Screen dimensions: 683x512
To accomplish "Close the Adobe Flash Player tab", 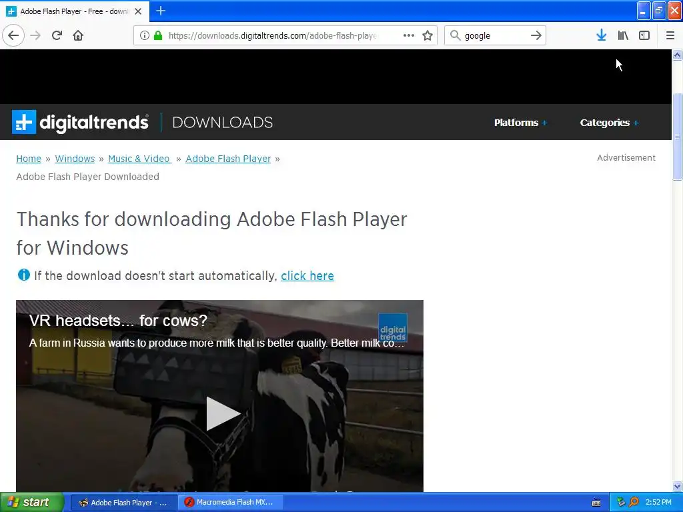I will [x=138, y=11].
